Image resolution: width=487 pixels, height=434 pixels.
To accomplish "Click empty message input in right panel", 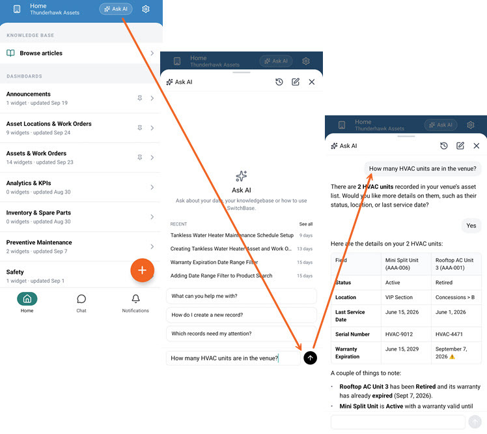I will [398, 422].
